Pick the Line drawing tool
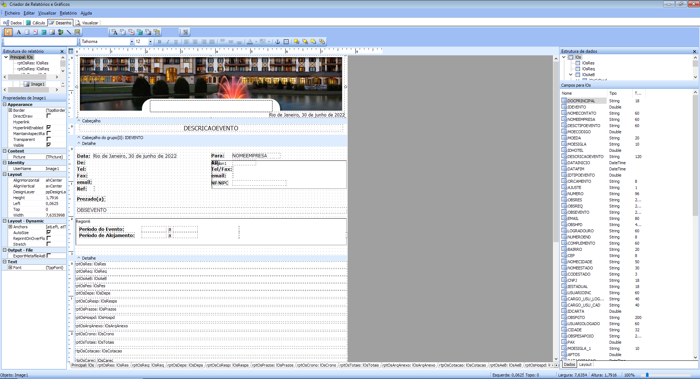The image size is (700, 379). (x=69, y=32)
